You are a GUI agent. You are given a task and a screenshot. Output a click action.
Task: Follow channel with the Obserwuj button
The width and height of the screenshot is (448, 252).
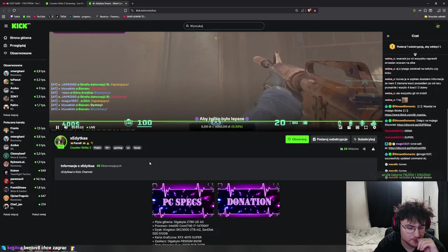pos(297,139)
